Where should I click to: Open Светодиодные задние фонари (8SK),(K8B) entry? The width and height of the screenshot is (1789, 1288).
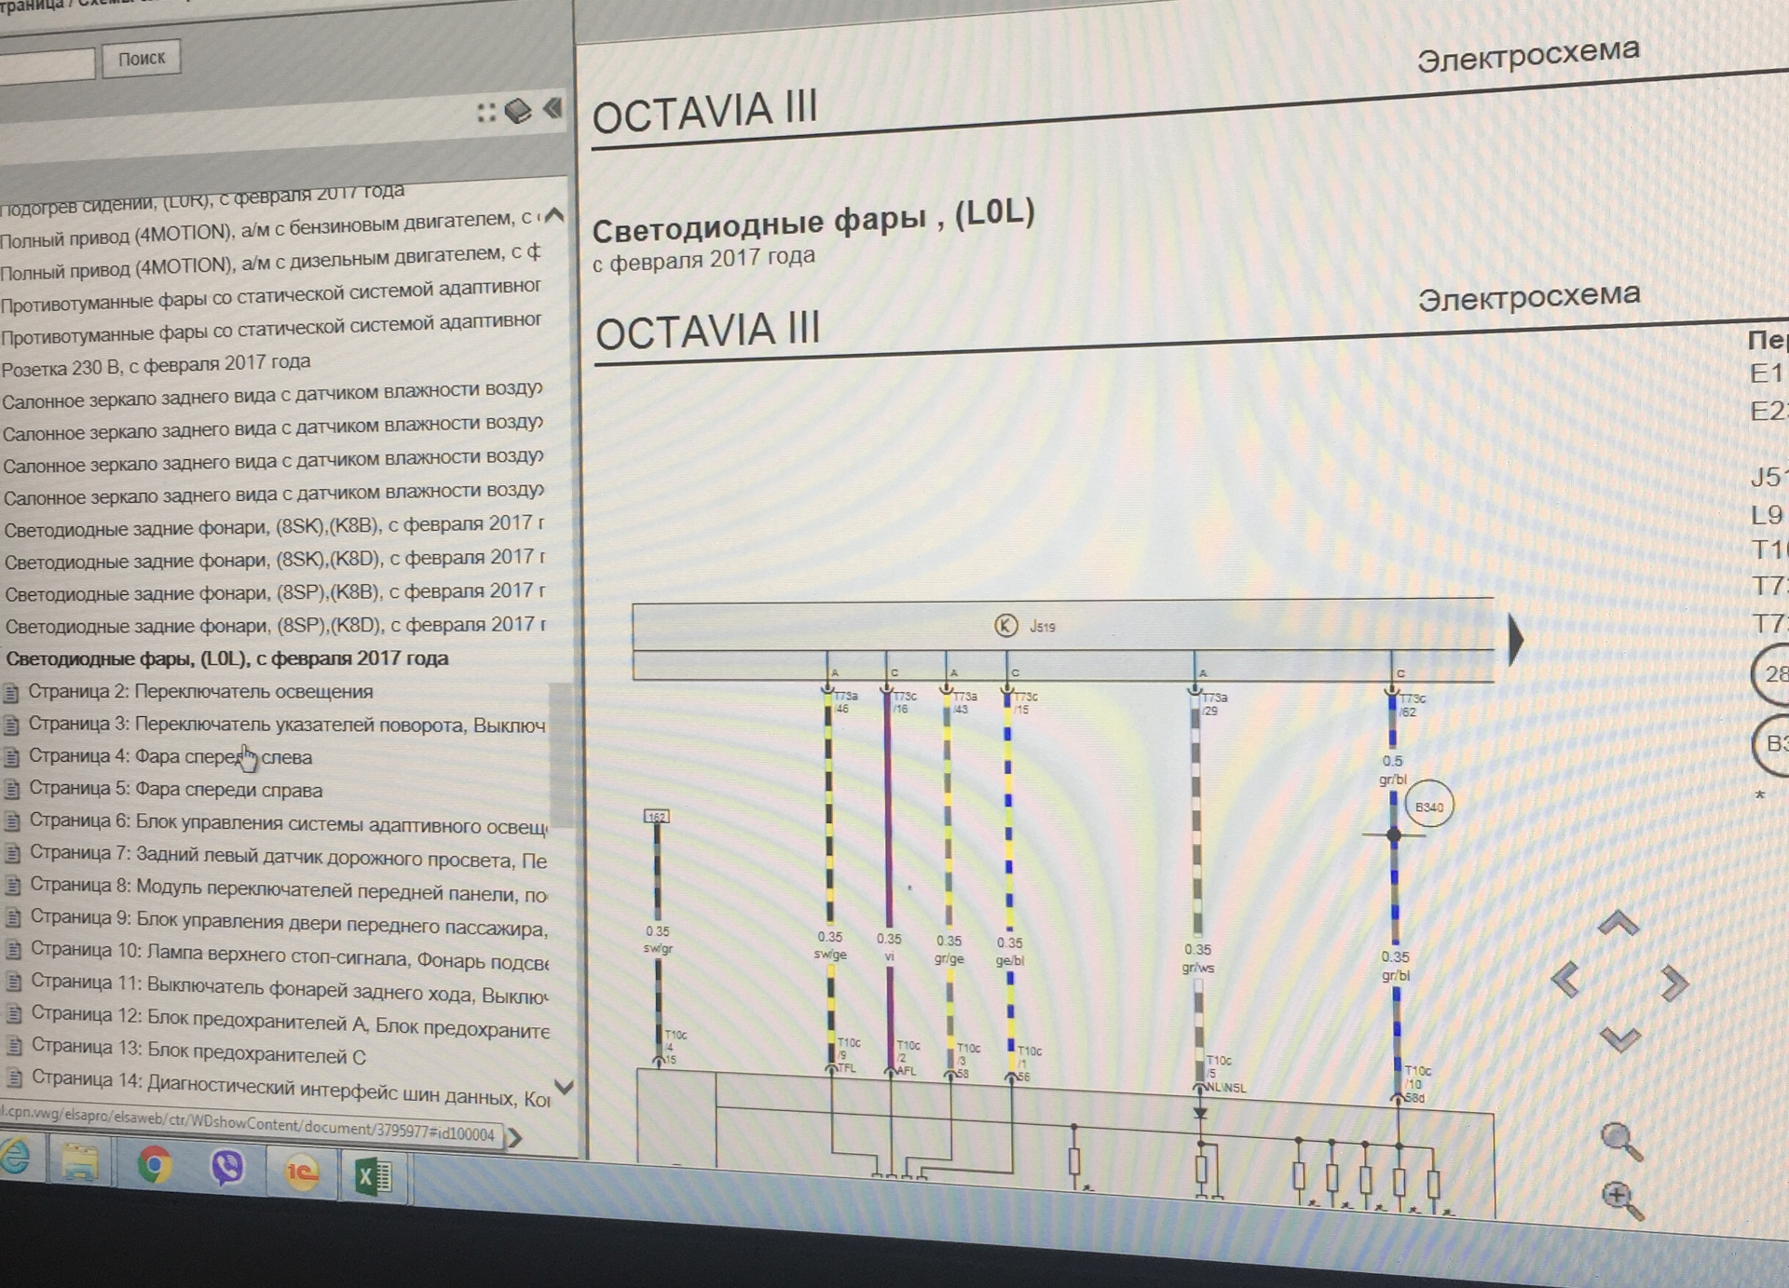pos(274,527)
